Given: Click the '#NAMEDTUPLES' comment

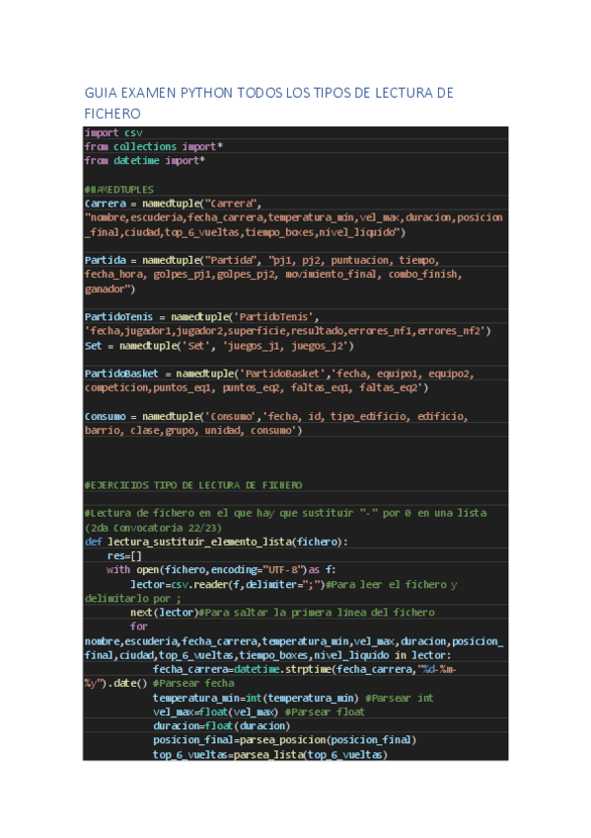Looking at the screenshot, I should 119,190.
